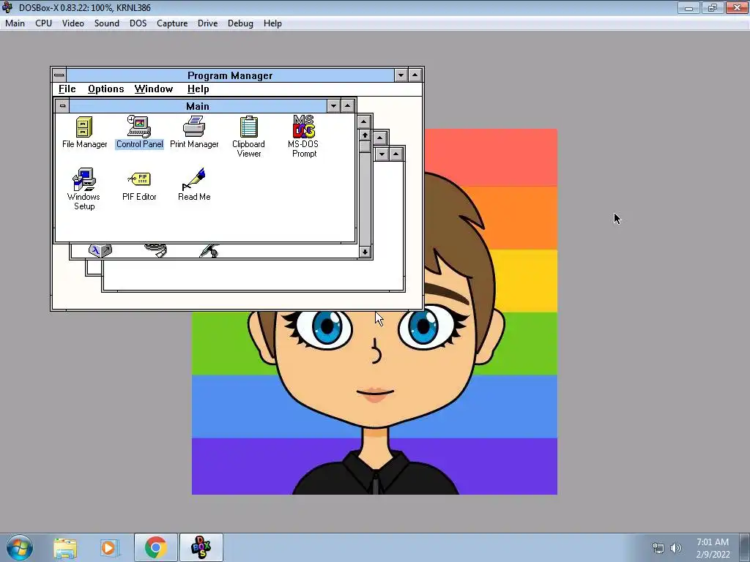The image size is (750, 562).
Task: Open the MS-DOS Prompt icon
Action: pos(304,137)
